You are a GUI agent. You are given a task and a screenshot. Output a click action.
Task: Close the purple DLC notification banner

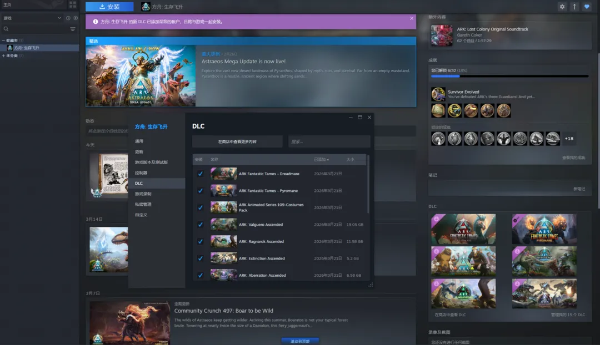[412, 18]
